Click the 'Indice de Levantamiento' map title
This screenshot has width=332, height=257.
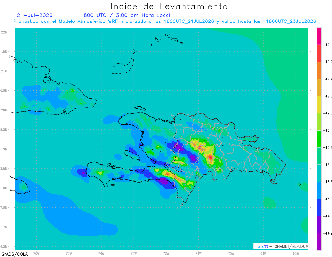coord(169,6)
